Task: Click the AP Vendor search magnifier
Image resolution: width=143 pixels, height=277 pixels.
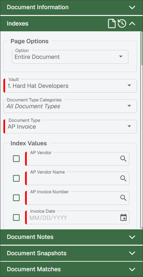Action: [x=123, y=159]
